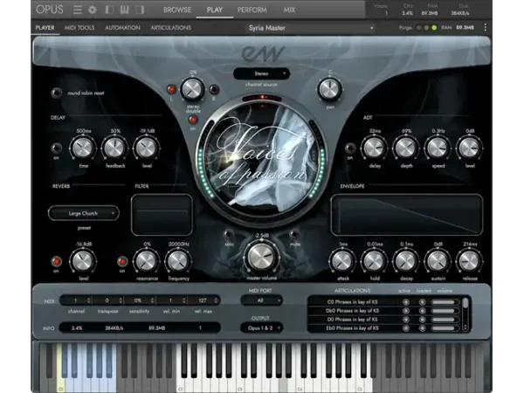Open the Stereo channel source dropdown
The image size is (524, 393).
[261, 73]
